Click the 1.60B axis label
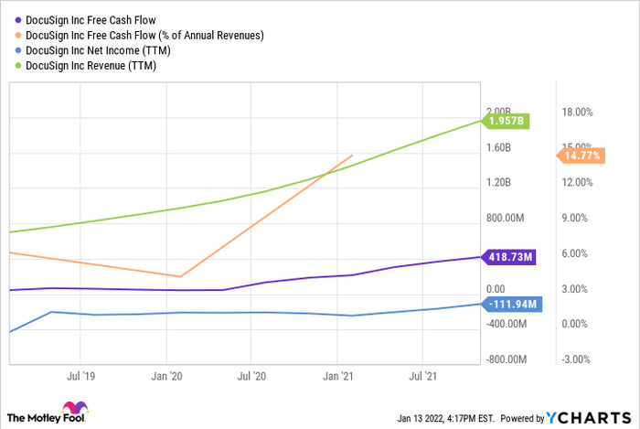640x429 pixels. coord(498,148)
